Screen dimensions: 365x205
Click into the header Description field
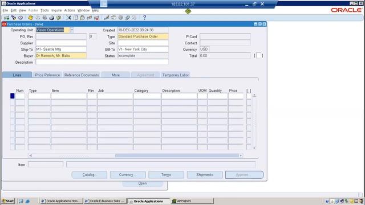(102, 62)
